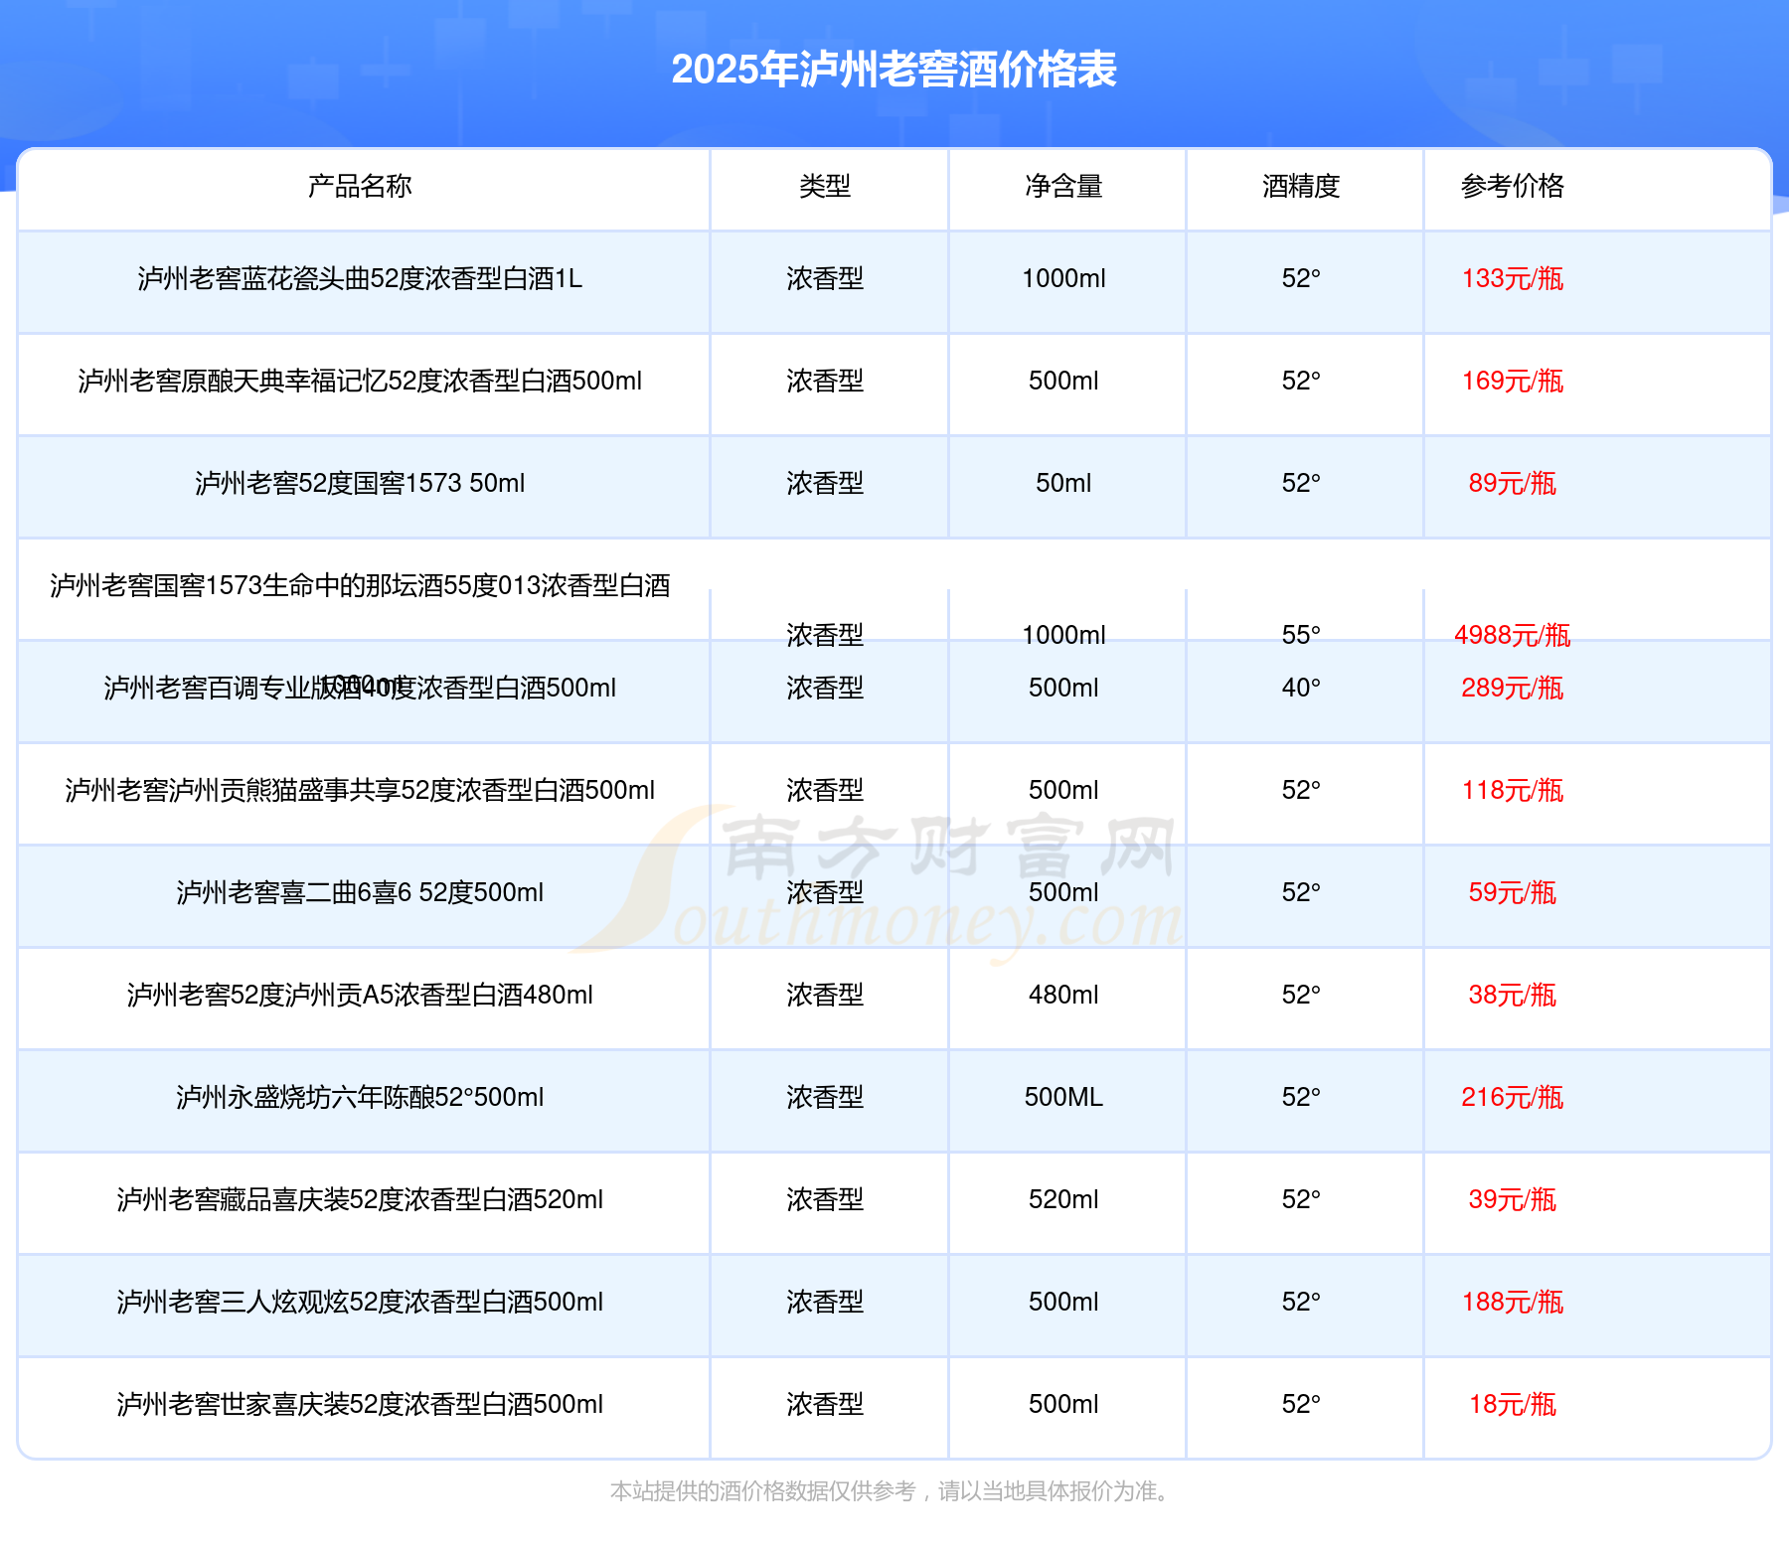Click the 50ml volume cell
1789x1550 pixels.
point(1063,483)
